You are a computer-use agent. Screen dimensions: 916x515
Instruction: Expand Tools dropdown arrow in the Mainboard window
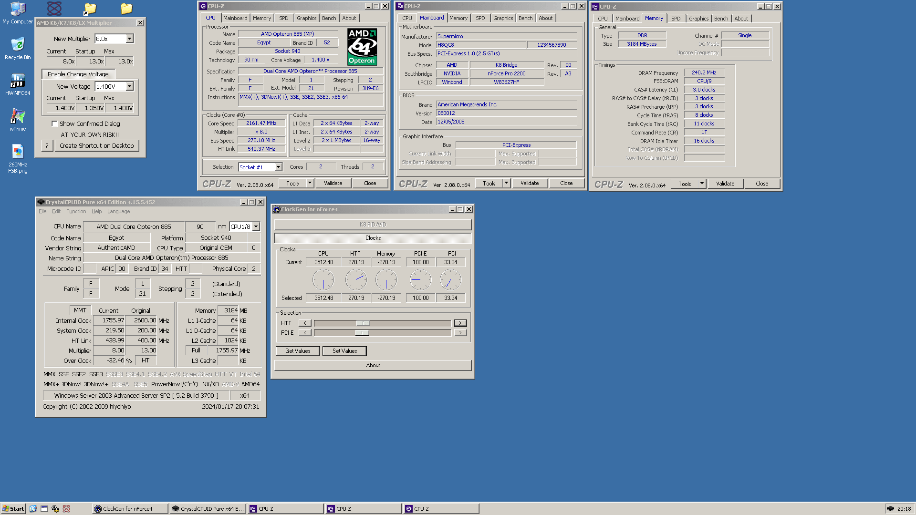(506, 183)
